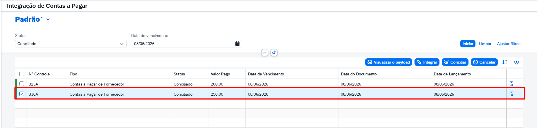This screenshot has width=537, height=128.
Task: Open document details icon for row 323A
Action: [511, 84]
